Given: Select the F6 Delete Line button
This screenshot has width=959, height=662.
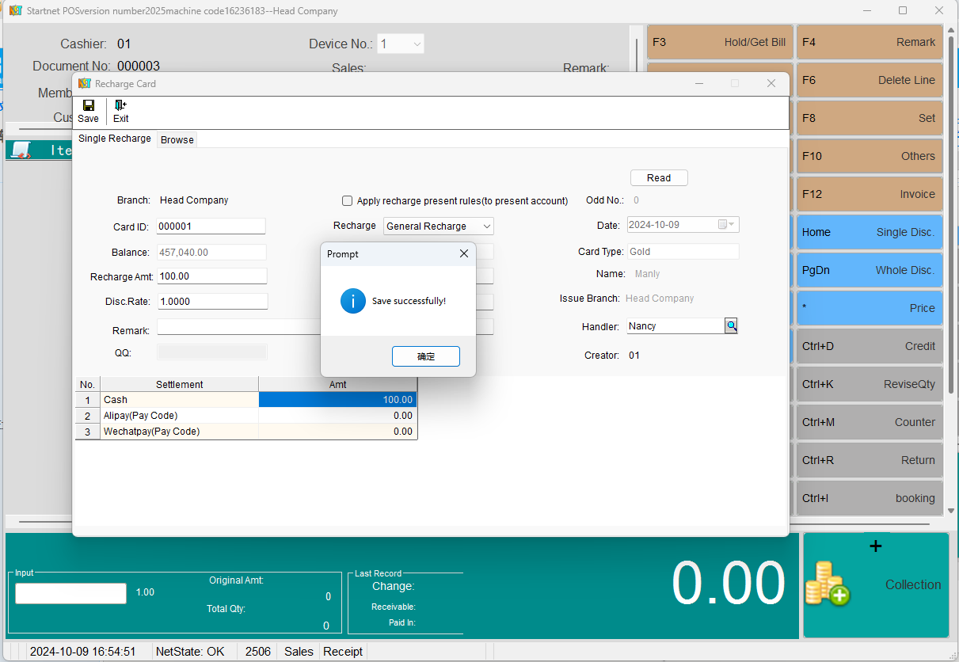Looking at the screenshot, I should (870, 80).
